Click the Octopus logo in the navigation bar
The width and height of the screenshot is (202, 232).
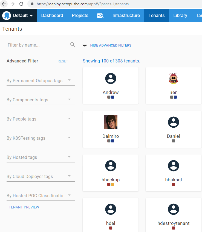tap(7, 15)
